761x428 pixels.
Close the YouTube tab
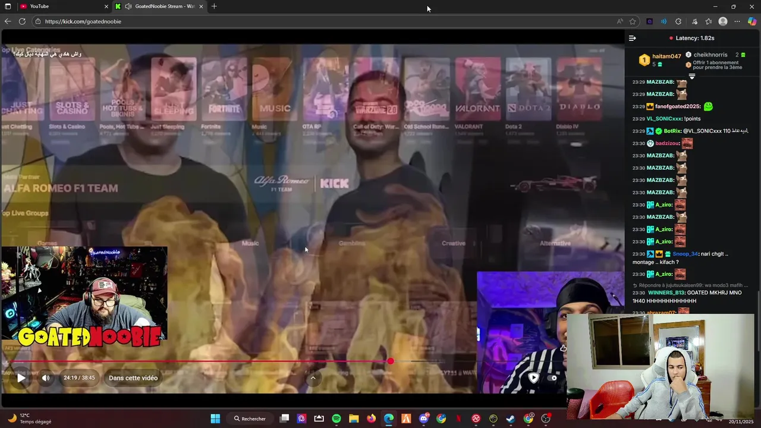pyautogui.click(x=106, y=6)
